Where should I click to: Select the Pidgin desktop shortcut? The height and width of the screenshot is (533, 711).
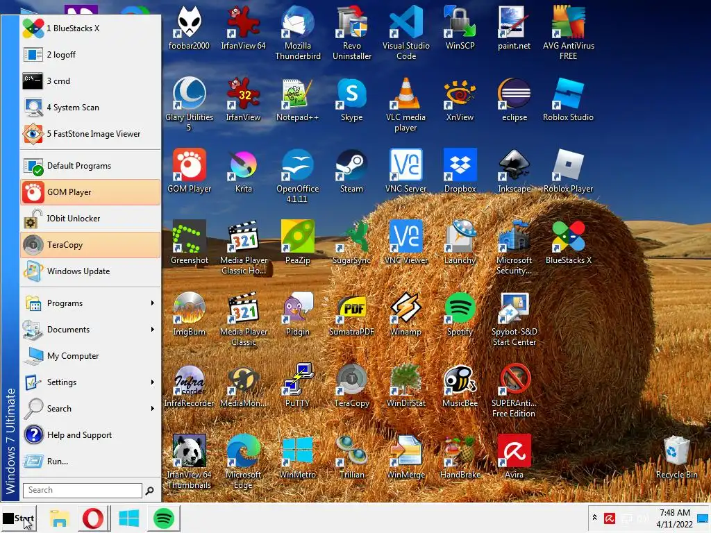(x=297, y=314)
